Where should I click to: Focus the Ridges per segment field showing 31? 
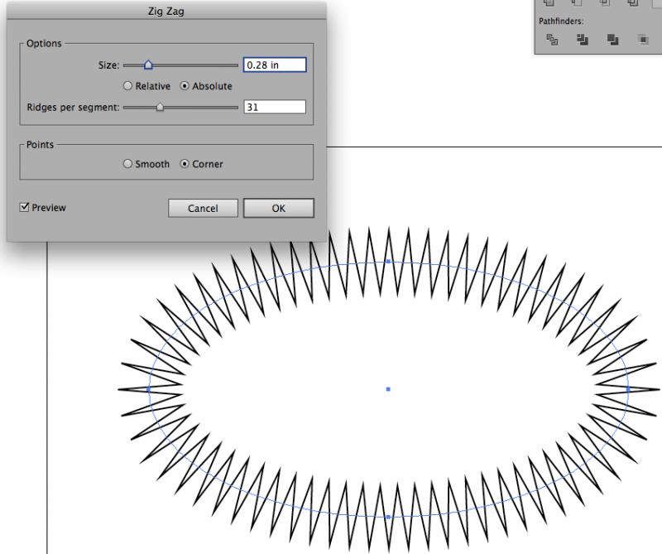pos(275,107)
